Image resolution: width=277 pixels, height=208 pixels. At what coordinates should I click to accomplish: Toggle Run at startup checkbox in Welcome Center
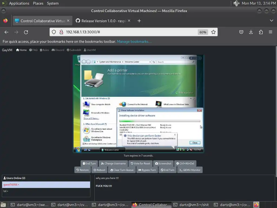click(x=84, y=144)
